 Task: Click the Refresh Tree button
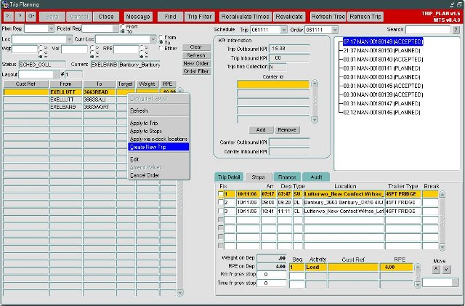pos(328,17)
